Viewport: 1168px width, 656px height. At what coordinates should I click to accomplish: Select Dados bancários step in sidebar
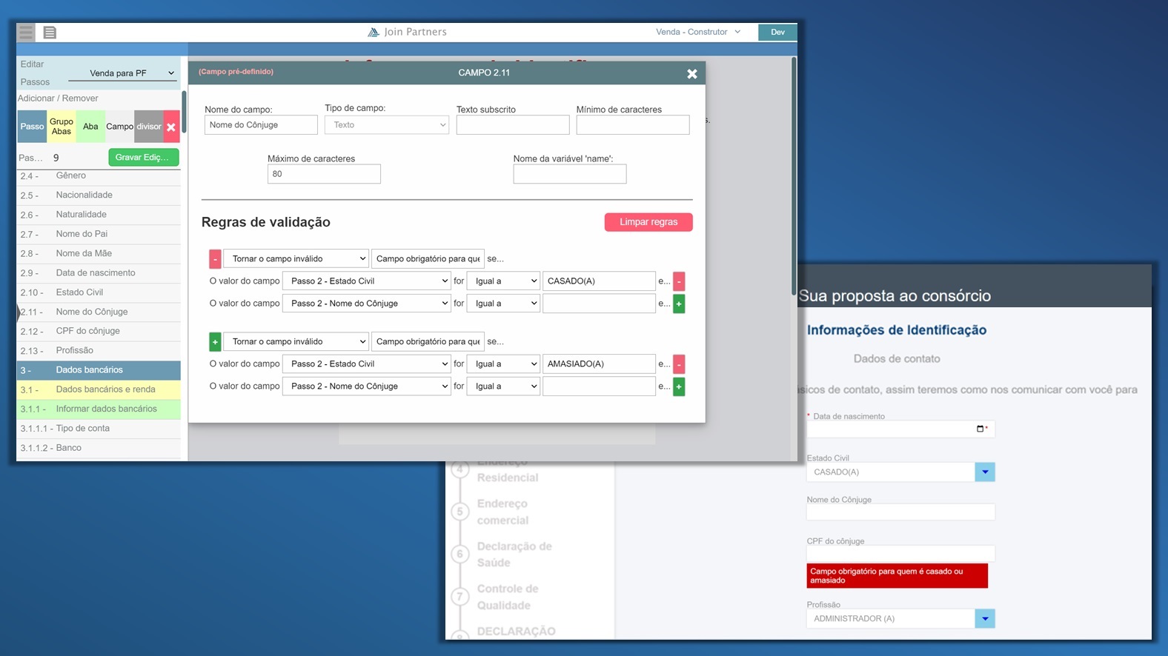pos(99,370)
